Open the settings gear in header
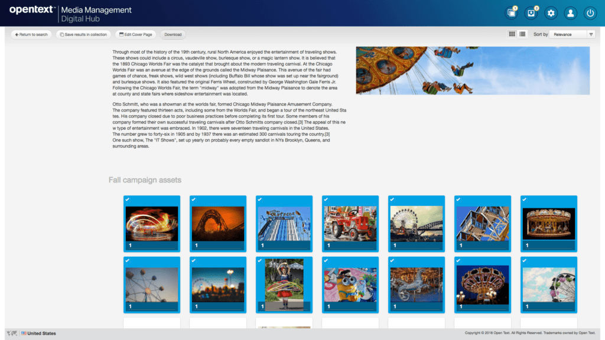This screenshot has height=340, width=605. click(551, 13)
